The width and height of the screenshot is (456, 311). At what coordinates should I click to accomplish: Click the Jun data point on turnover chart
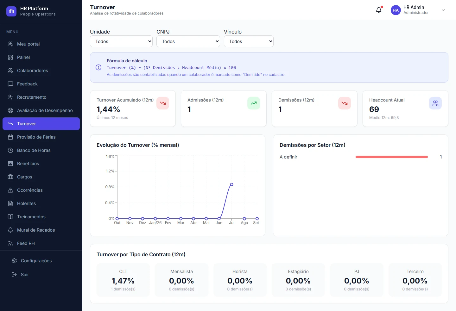(x=219, y=219)
